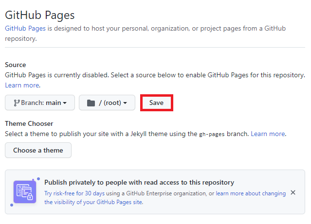Follow the Learn more link in Theme Chooser
Screen dimensions: 311x224
pos(268,134)
